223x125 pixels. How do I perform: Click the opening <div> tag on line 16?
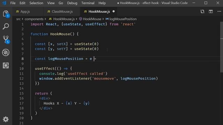click(x=45, y=98)
